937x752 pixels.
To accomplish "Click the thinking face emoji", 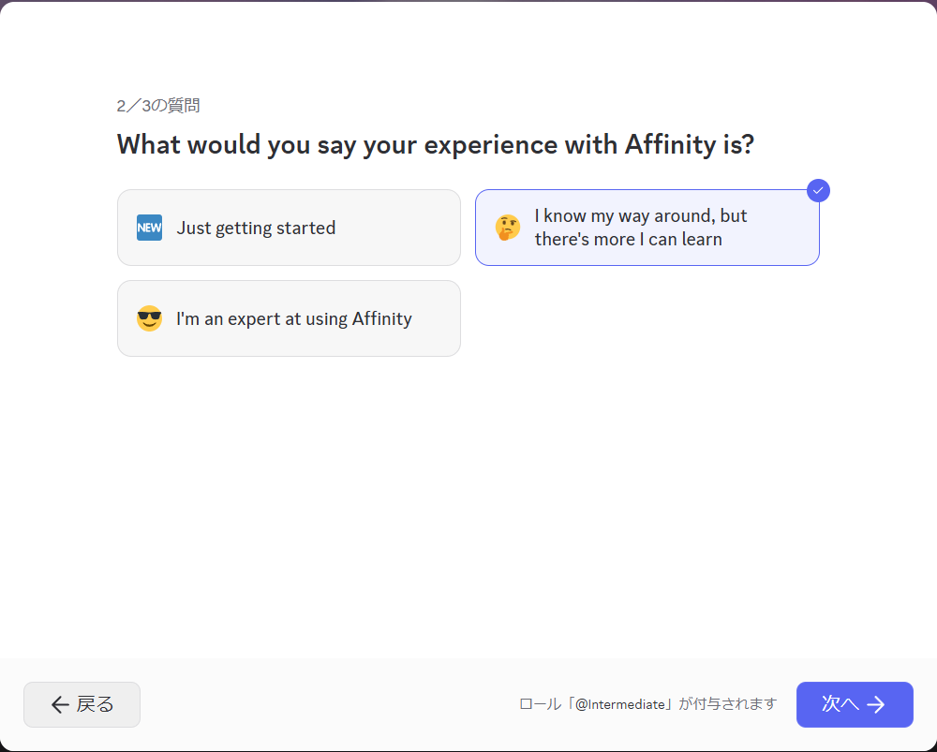I will pyautogui.click(x=508, y=228).
